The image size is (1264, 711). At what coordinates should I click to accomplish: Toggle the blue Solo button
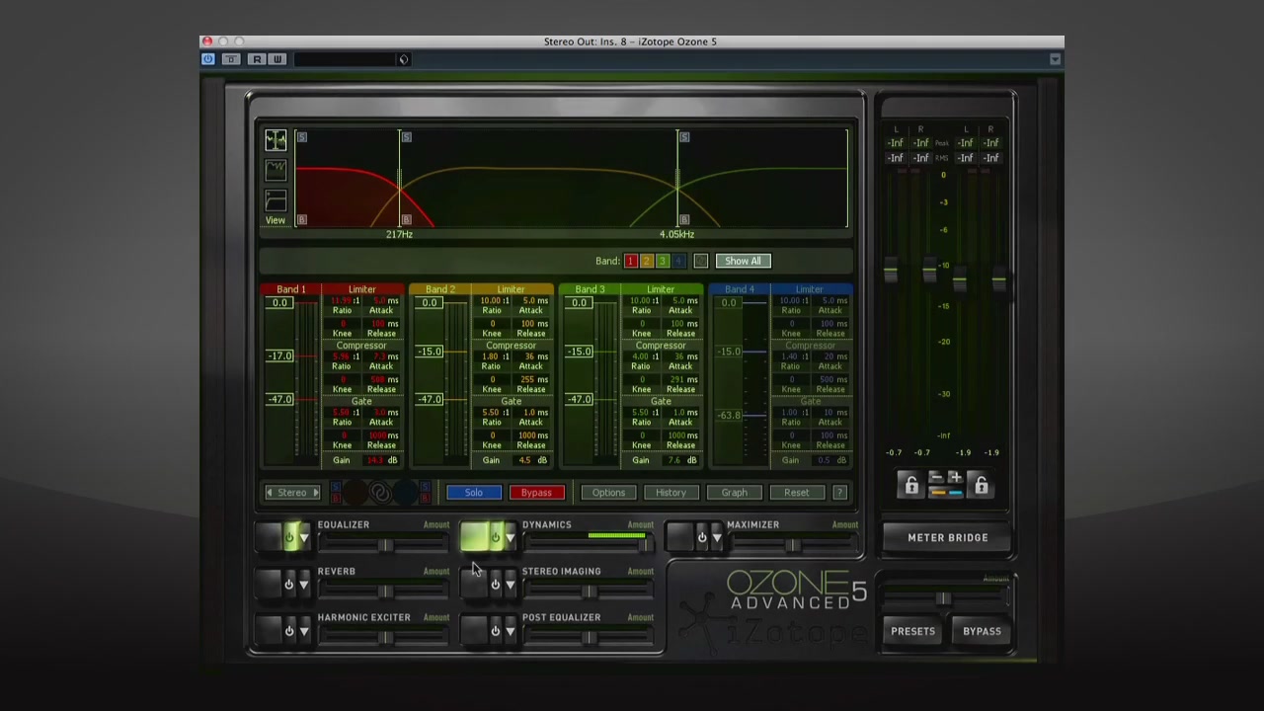[474, 492]
